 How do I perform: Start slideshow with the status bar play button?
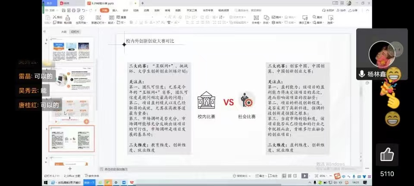click(x=304, y=176)
